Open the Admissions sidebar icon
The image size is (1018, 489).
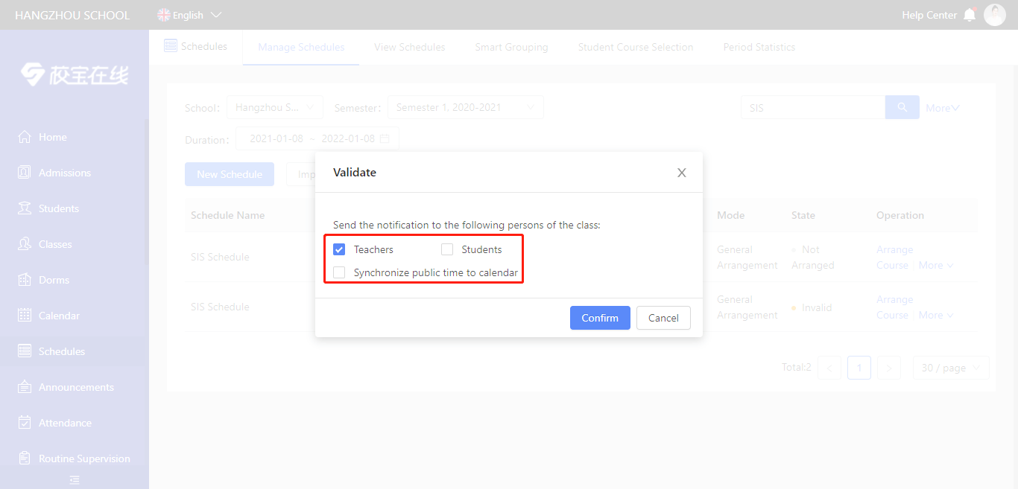click(x=25, y=173)
